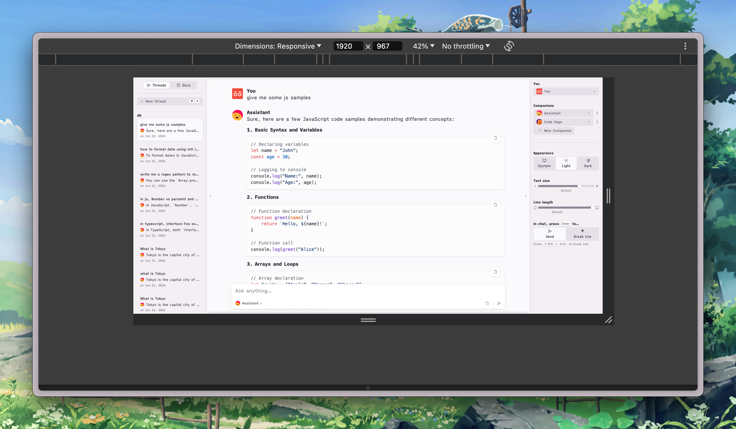Click the 'Companions' section label
The image size is (736, 429).
[543, 106]
